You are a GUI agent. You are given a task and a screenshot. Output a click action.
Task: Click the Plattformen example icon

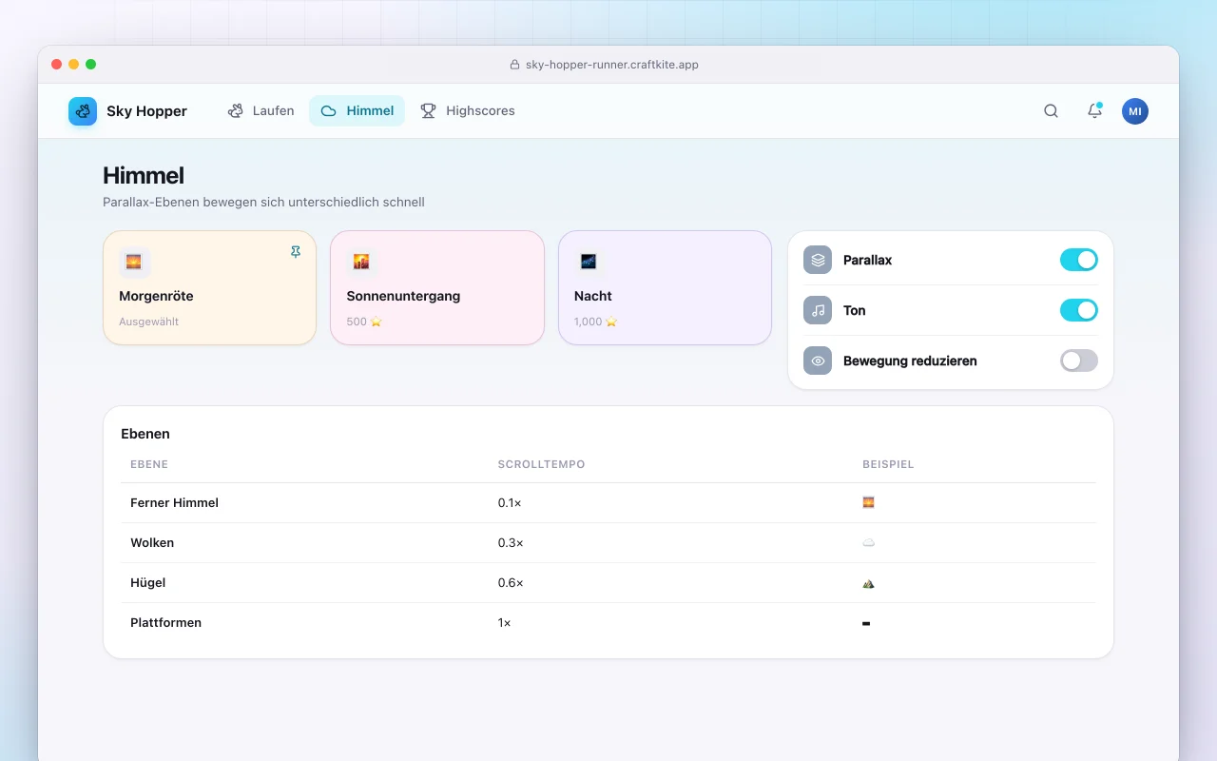pos(866,623)
